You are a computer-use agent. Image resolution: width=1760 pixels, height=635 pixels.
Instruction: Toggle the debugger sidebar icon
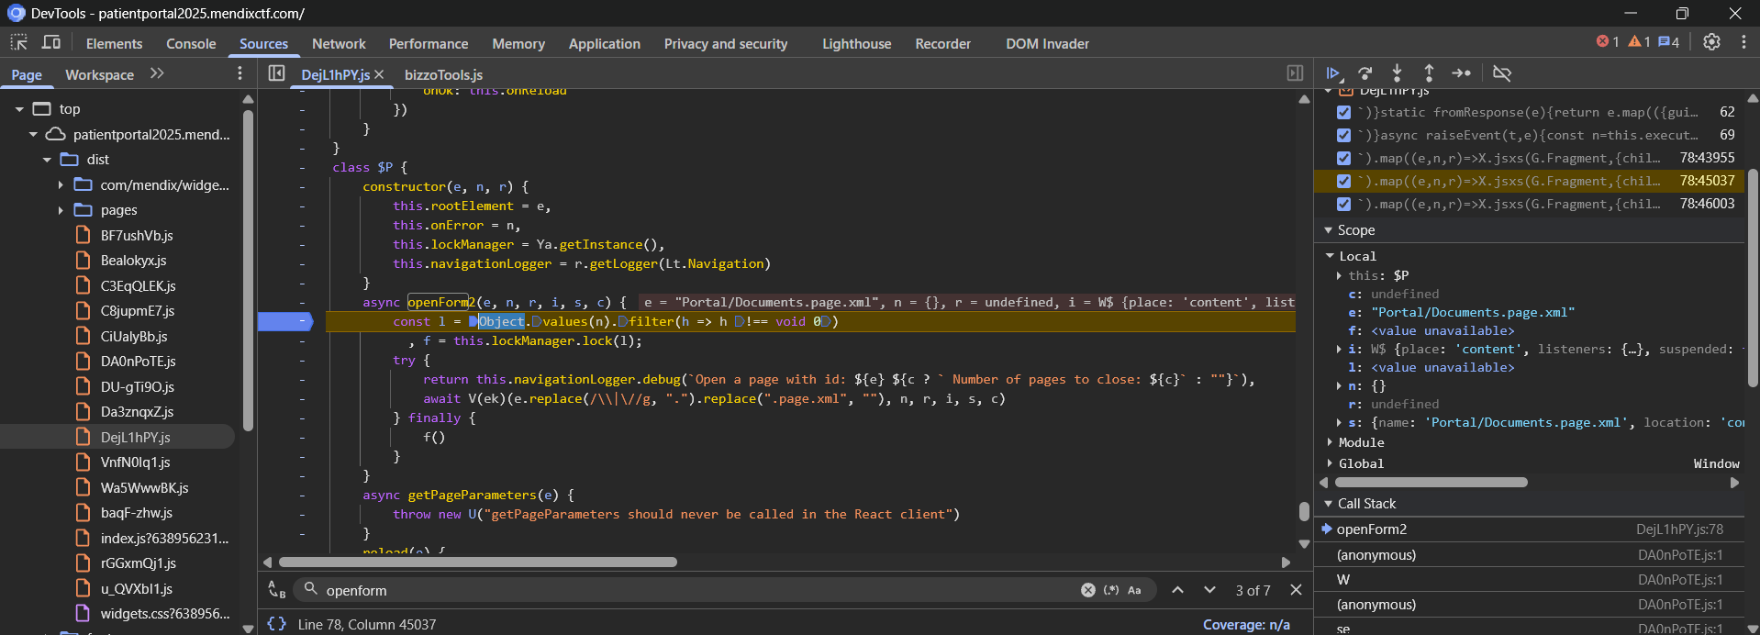pyautogui.click(x=1295, y=73)
